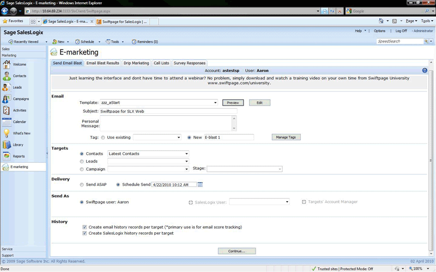Select E-marketing envelope icon in sidebar
Screen dimensions: 436x272
click(5, 167)
